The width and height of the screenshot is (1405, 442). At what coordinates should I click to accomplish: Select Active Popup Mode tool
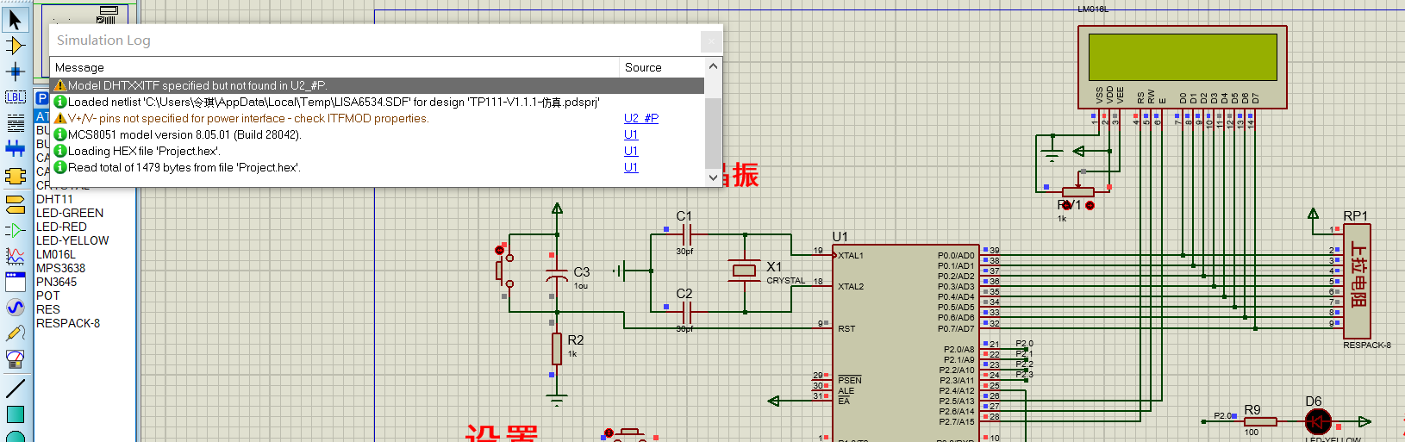(x=15, y=282)
